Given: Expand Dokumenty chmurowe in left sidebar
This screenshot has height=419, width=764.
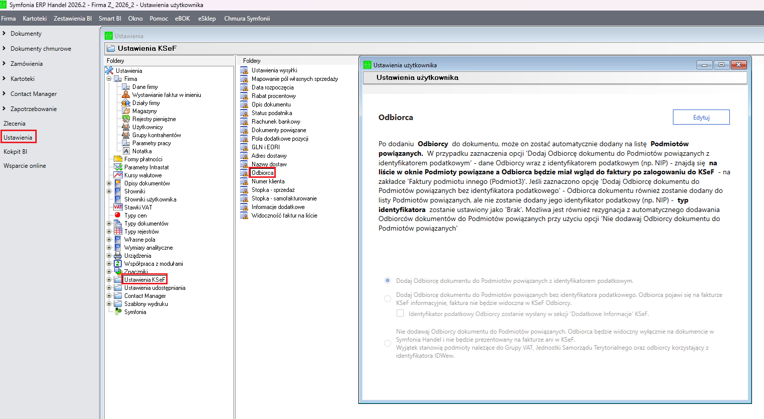Looking at the screenshot, I should click(x=4, y=49).
